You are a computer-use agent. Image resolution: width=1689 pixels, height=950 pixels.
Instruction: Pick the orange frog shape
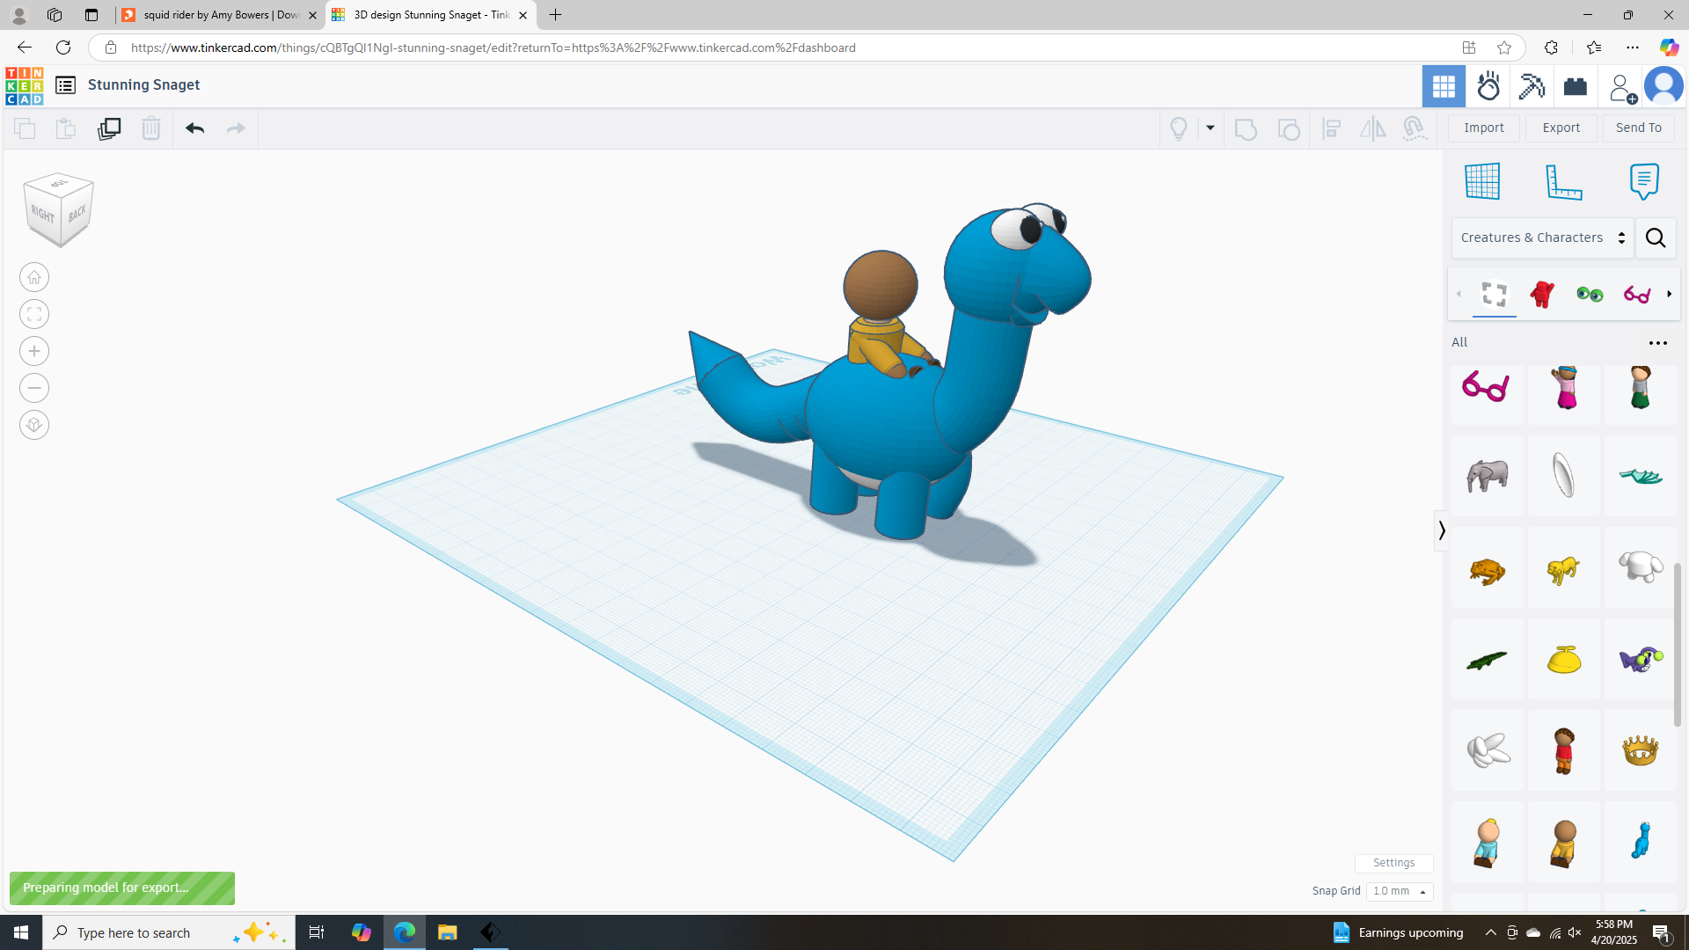pos(1487,569)
